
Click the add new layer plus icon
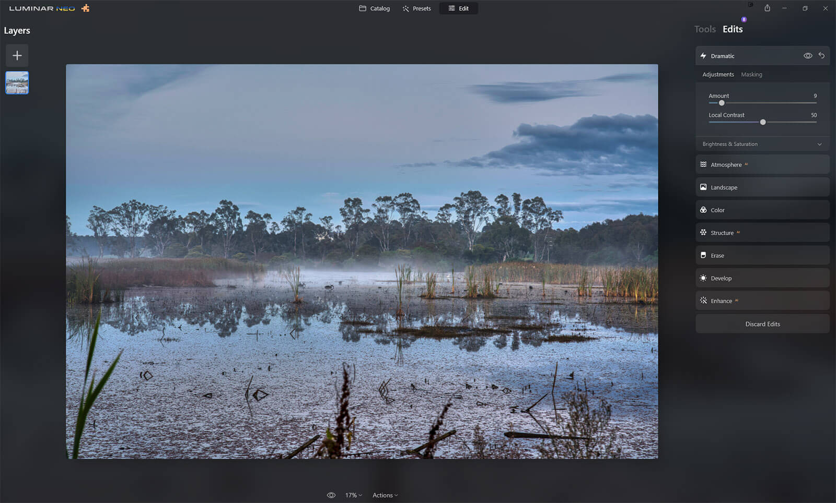17,55
